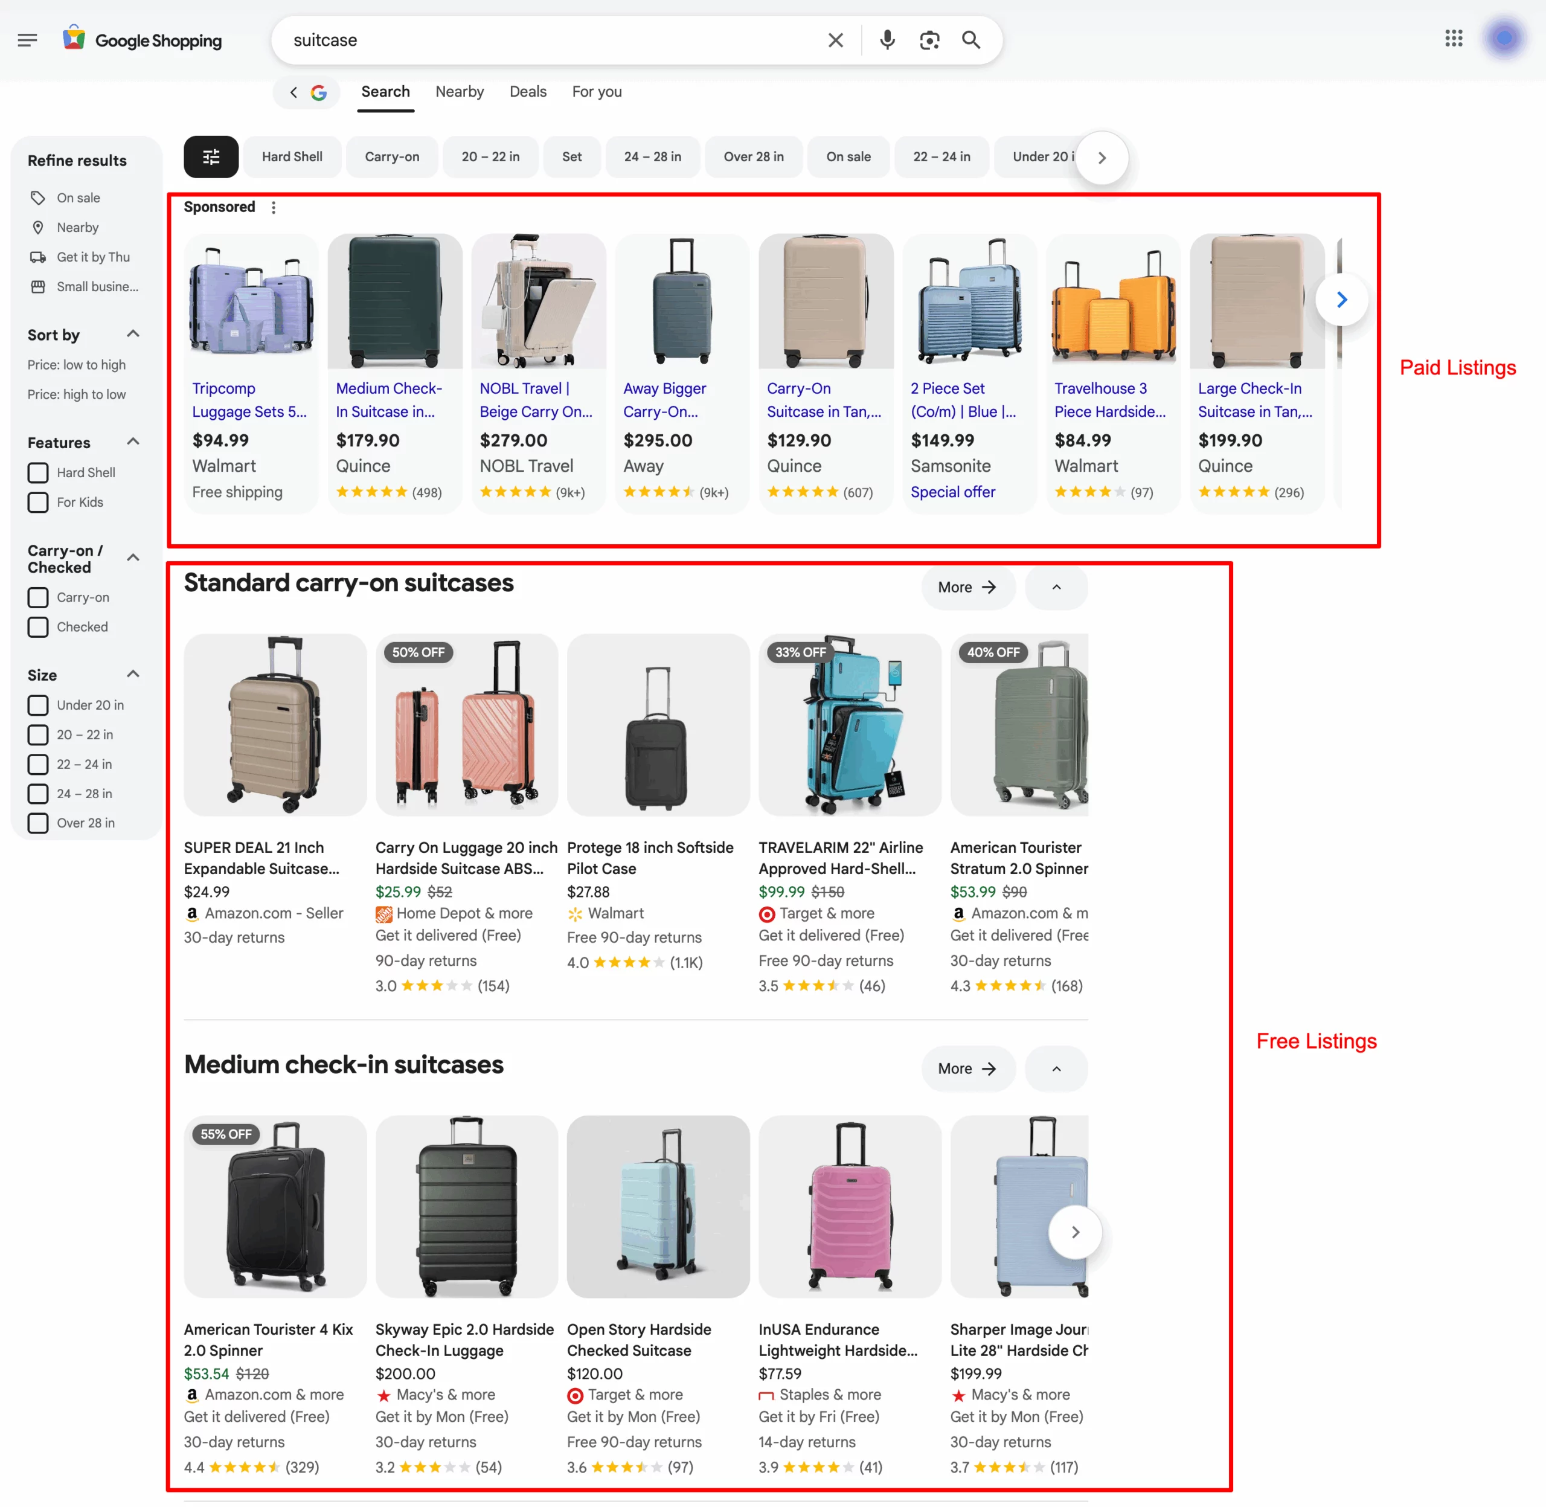Check the Hard Shell feature checkbox
The width and height of the screenshot is (1546, 1507).
pyautogui.click(x=38, y=472)
